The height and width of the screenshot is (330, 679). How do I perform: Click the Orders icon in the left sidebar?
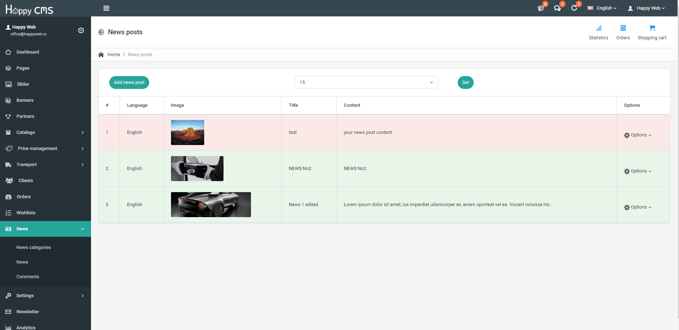(9, 197)
